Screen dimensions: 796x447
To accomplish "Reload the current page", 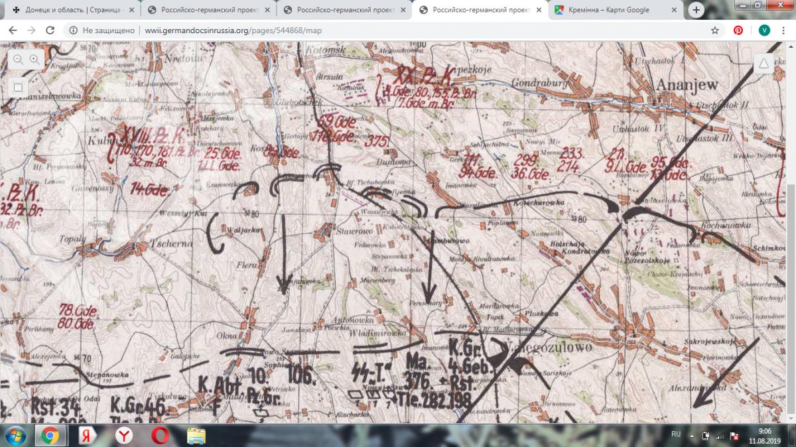I will click(x=50, y=31).
